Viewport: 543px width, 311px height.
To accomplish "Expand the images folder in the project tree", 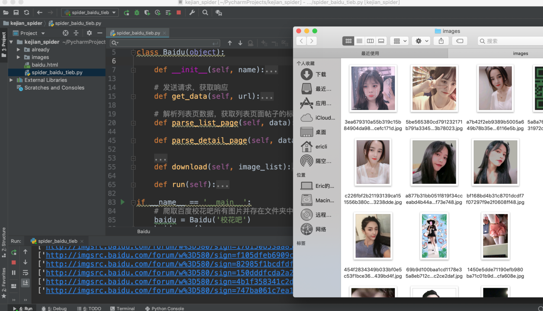I will click(18, 57).
